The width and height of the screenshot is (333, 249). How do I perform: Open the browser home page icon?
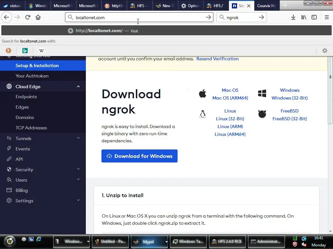38,18
